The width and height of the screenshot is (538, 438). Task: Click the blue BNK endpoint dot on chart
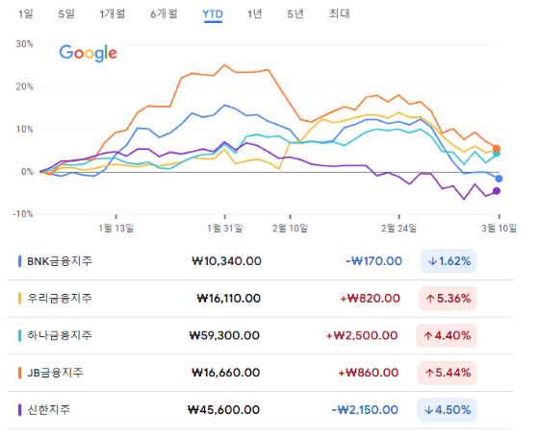tap(499, 179)
